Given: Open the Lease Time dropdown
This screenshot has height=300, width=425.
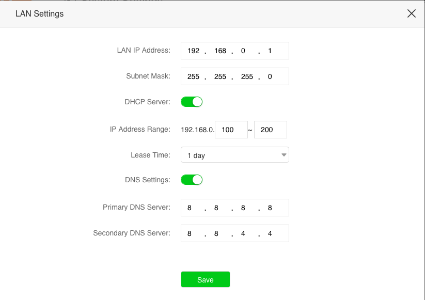Looking at the screenshot, I should pyautogui.click(x=234, y=155).
